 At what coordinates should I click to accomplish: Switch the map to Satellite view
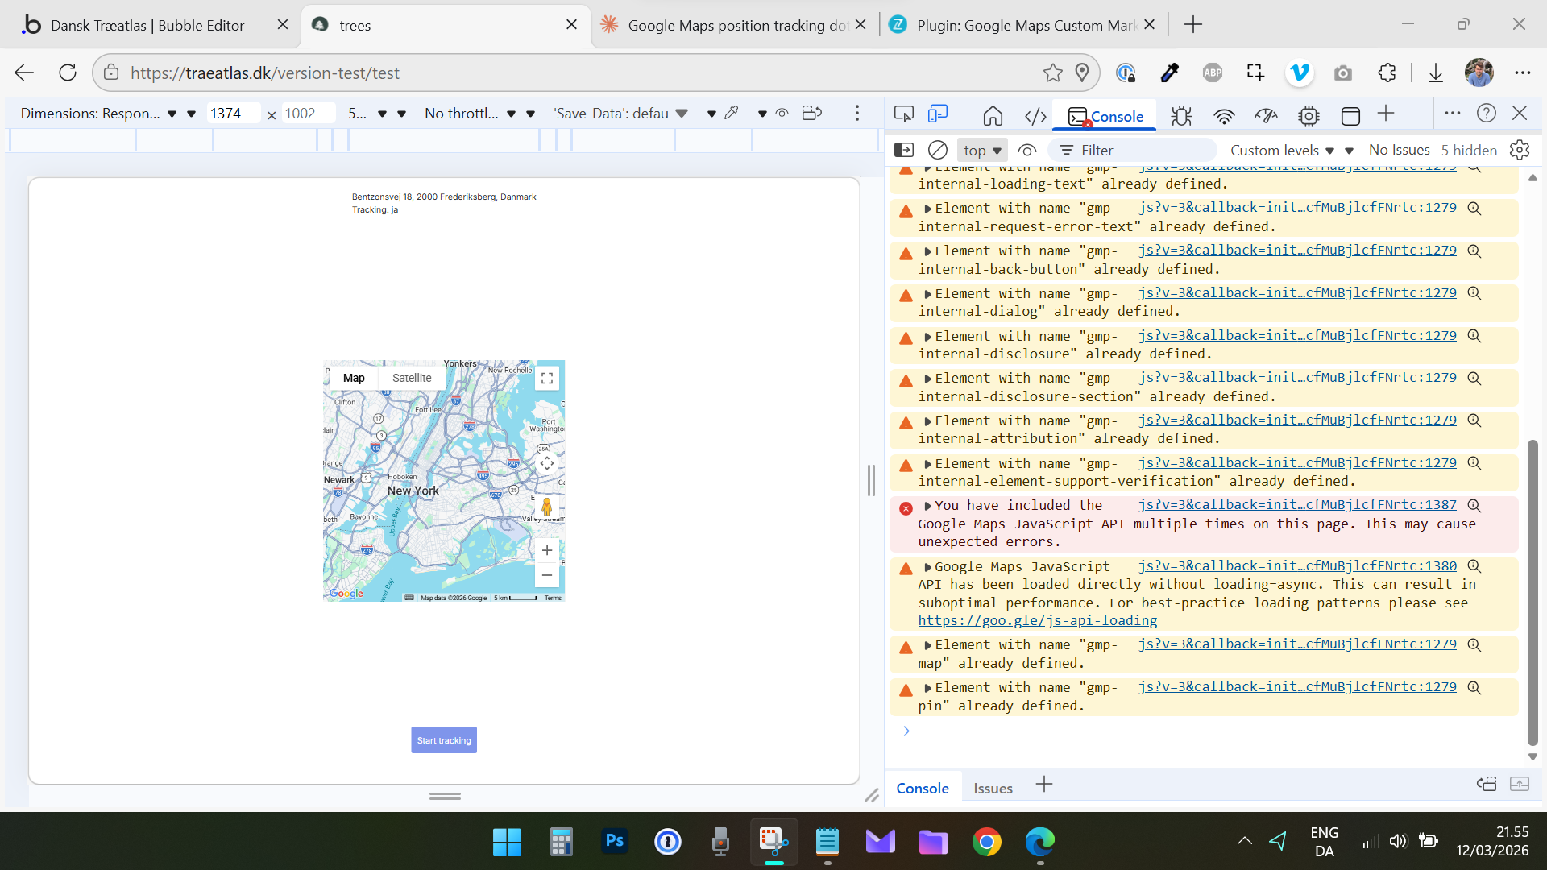point(412,378)
